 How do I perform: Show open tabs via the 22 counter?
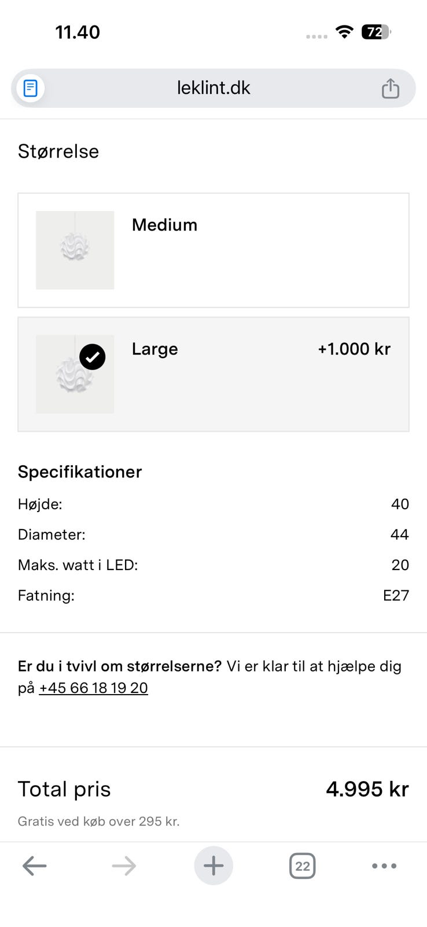pyautogui.click(x=302, y=866)
